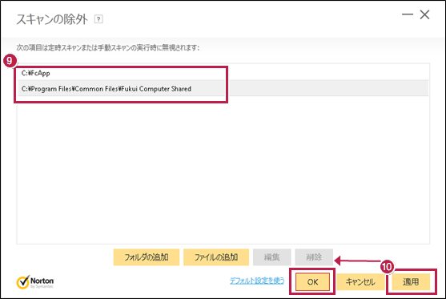This screenshot has height=299, width=446.
Task: Click the スキャンの除外 title text
Action: tap(52, 19)
